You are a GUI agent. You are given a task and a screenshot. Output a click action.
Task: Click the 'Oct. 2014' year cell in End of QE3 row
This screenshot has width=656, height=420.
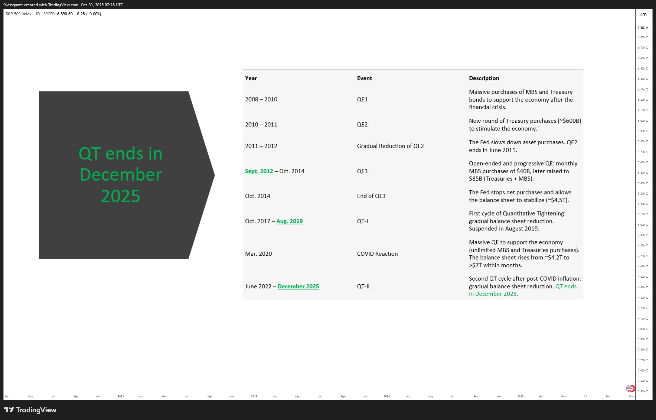point(257,196)
